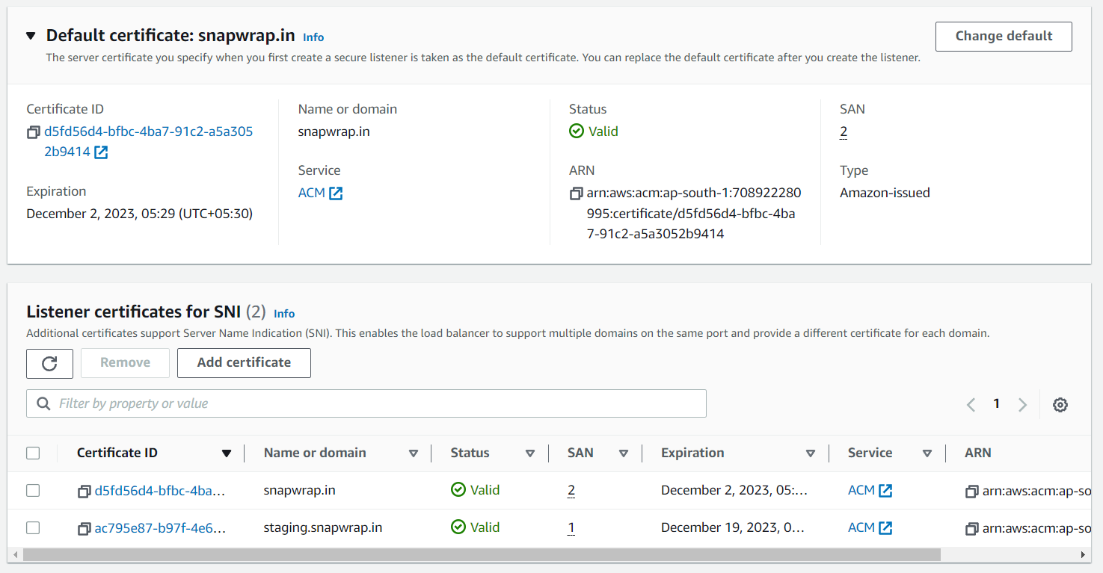Open default certificate ID external link icon
This screenshot has height=573, width=1103.
101,152
